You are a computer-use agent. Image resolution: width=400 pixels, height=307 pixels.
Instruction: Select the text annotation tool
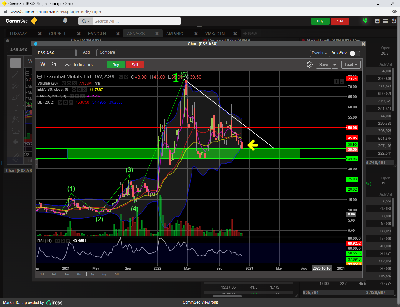16,108
